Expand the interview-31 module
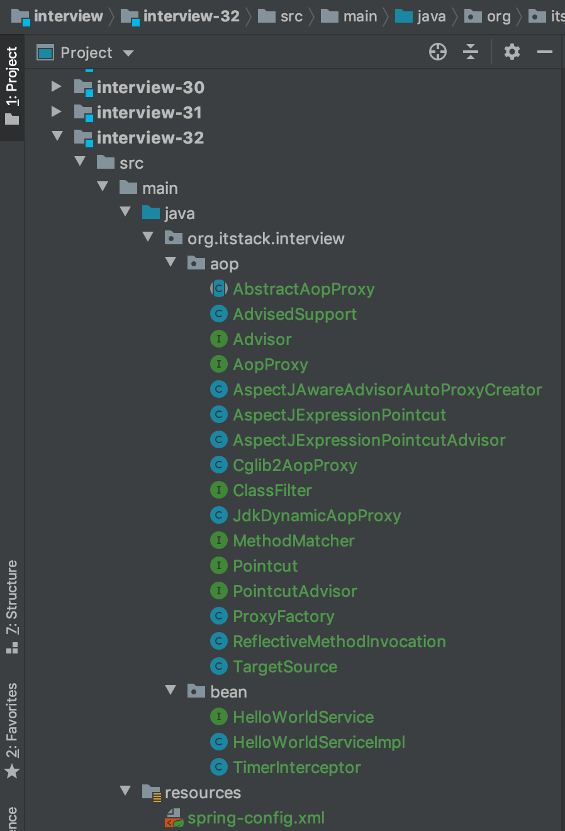 [x=57, y=111]
